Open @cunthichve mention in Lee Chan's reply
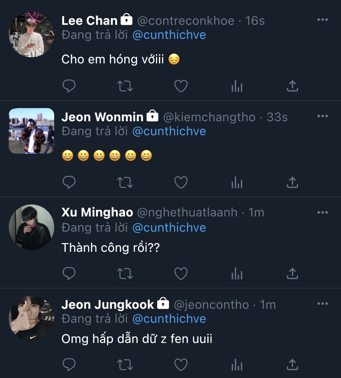This screenshot has width=341, height=378. click(169, 35)
